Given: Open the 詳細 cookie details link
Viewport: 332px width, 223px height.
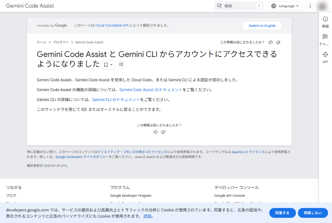Looking at the screenshot, I should [x=147, y=216].
